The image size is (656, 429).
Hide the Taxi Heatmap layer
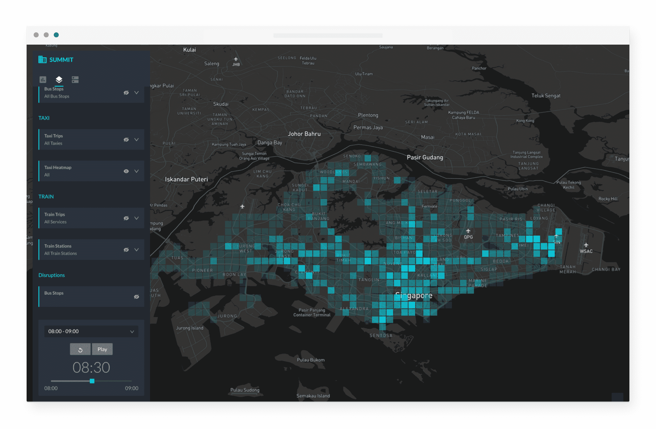[x=126, y=171]
